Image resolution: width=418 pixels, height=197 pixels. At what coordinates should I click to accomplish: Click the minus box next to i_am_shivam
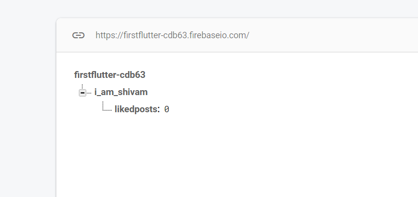(x=82, y=93)
